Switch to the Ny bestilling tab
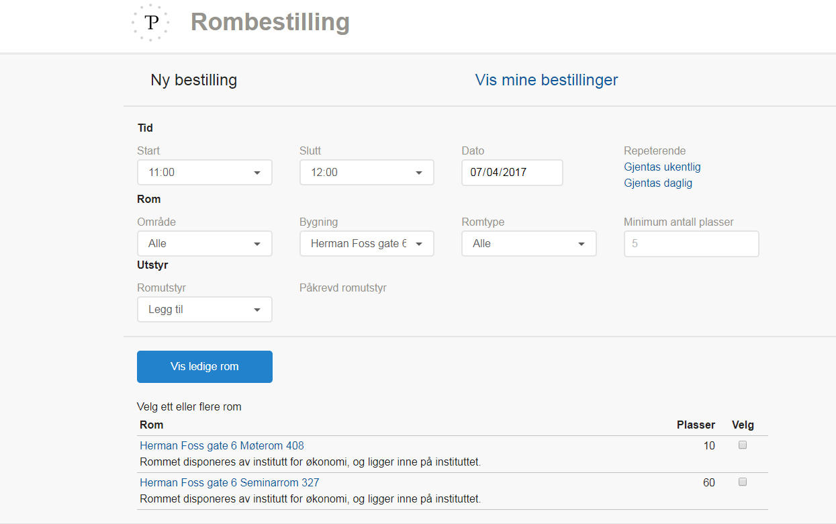The image size is (836, 524). (193, 79)
